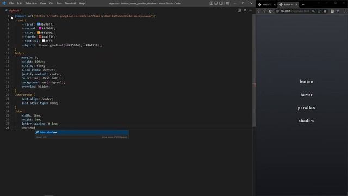
Task: Toggle bottom panel layout icon
Action: [x=216, y=3]
